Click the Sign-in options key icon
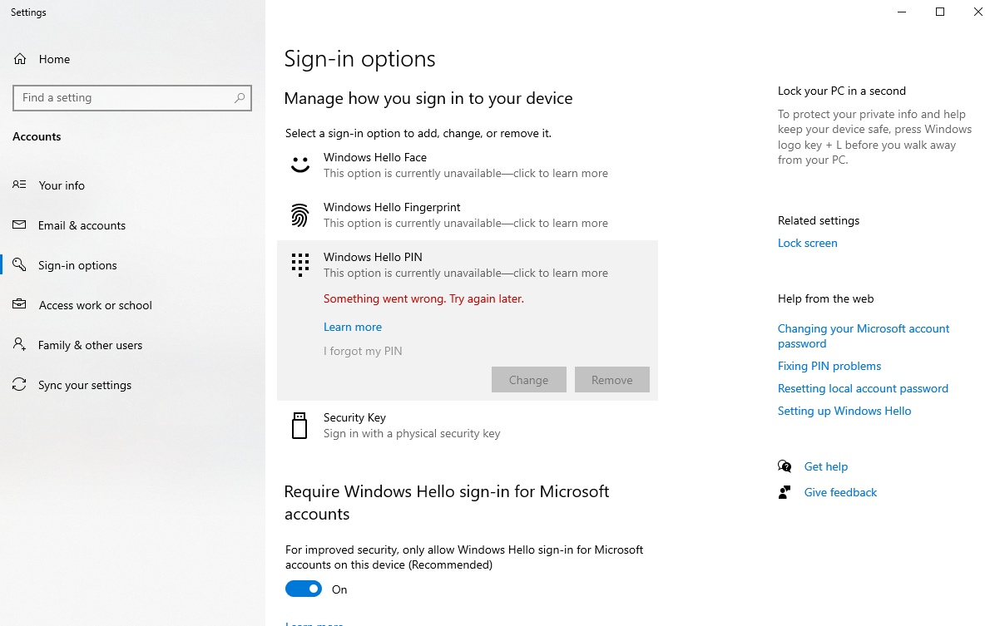995x626 pixels. pyautogui.click(x=19, y=264)
